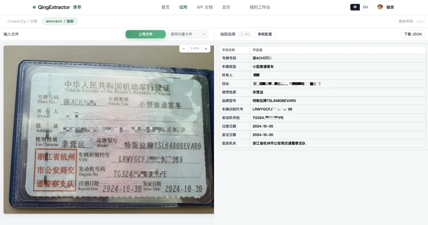
Task: Select the 签发机关 field name cell
Action: point(235,143)
